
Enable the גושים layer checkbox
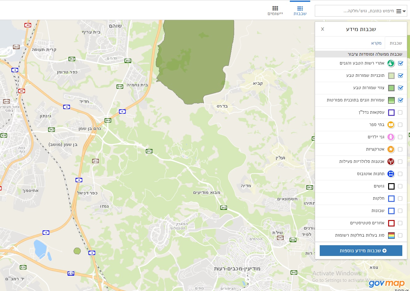[400, 186]
